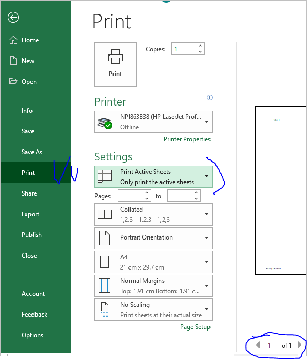Choose Close in the sidebar
This screenshot has height=359, width=307.
pos(36,256)
